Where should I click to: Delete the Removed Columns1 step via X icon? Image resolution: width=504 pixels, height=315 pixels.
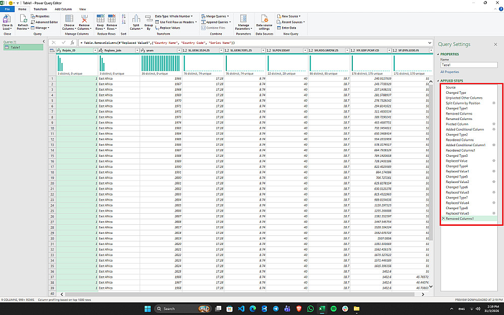(x=444, y=219)
